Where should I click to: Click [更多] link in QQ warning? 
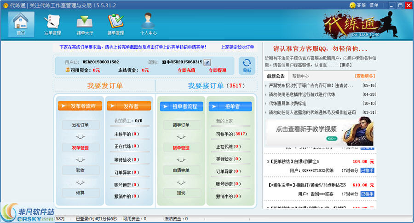pos(345,65)
